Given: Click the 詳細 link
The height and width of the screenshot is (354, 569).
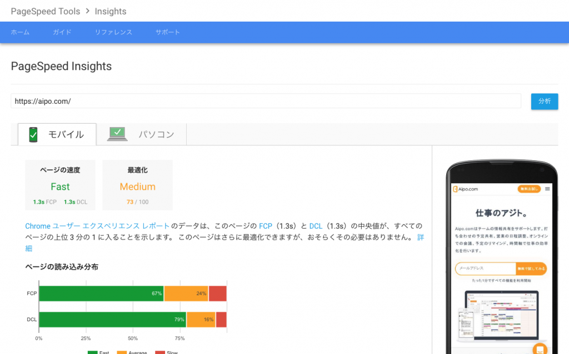Looking at the screenshot, I should click(420, 237).
